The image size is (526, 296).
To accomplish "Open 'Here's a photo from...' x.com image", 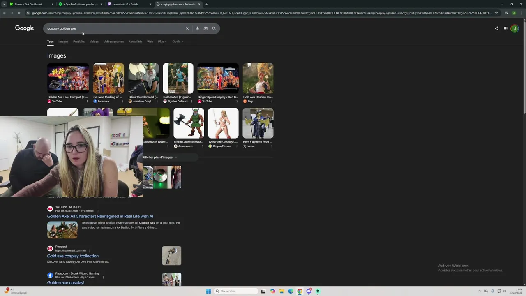I will click(258, 123).
